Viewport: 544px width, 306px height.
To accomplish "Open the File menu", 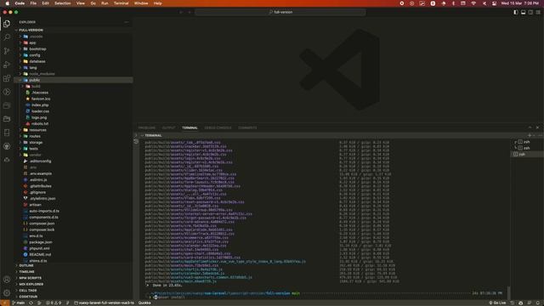I will point(33,3).
